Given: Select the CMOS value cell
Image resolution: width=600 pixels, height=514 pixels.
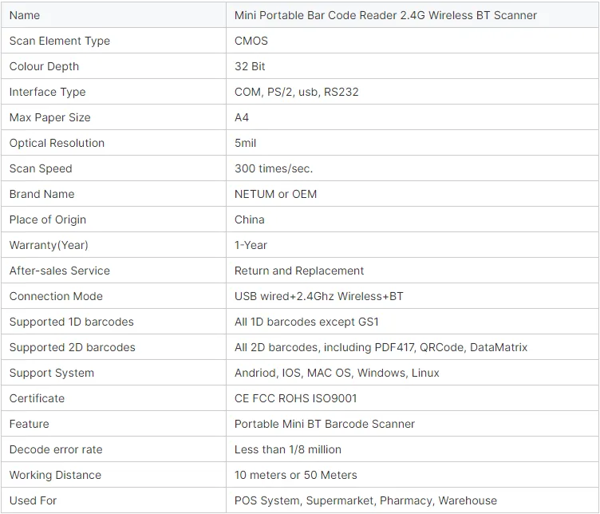Looking at the screenshot, I should click(412, 41).
